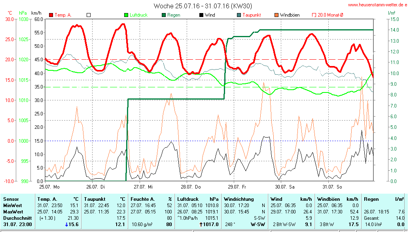The height and width of the screenshot is (232, 409).
Task: Click the 20.0 Monat-Ø legend marker
Action: point(314,15)
